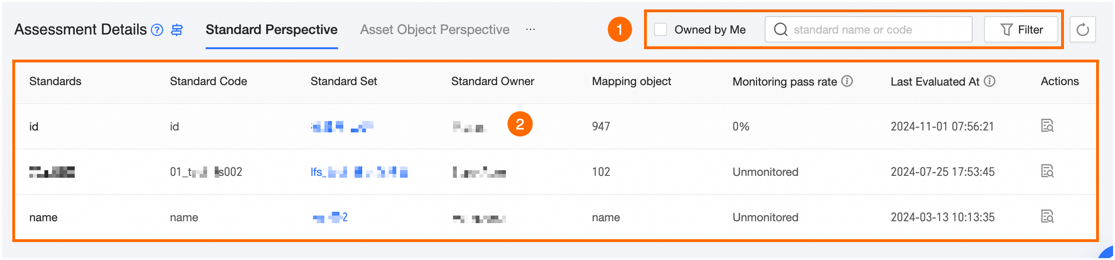The width and height of the screenshot is (1115, 260).
Task: Click the layout settings icon beside the title
Action: [x=177, y=30]
